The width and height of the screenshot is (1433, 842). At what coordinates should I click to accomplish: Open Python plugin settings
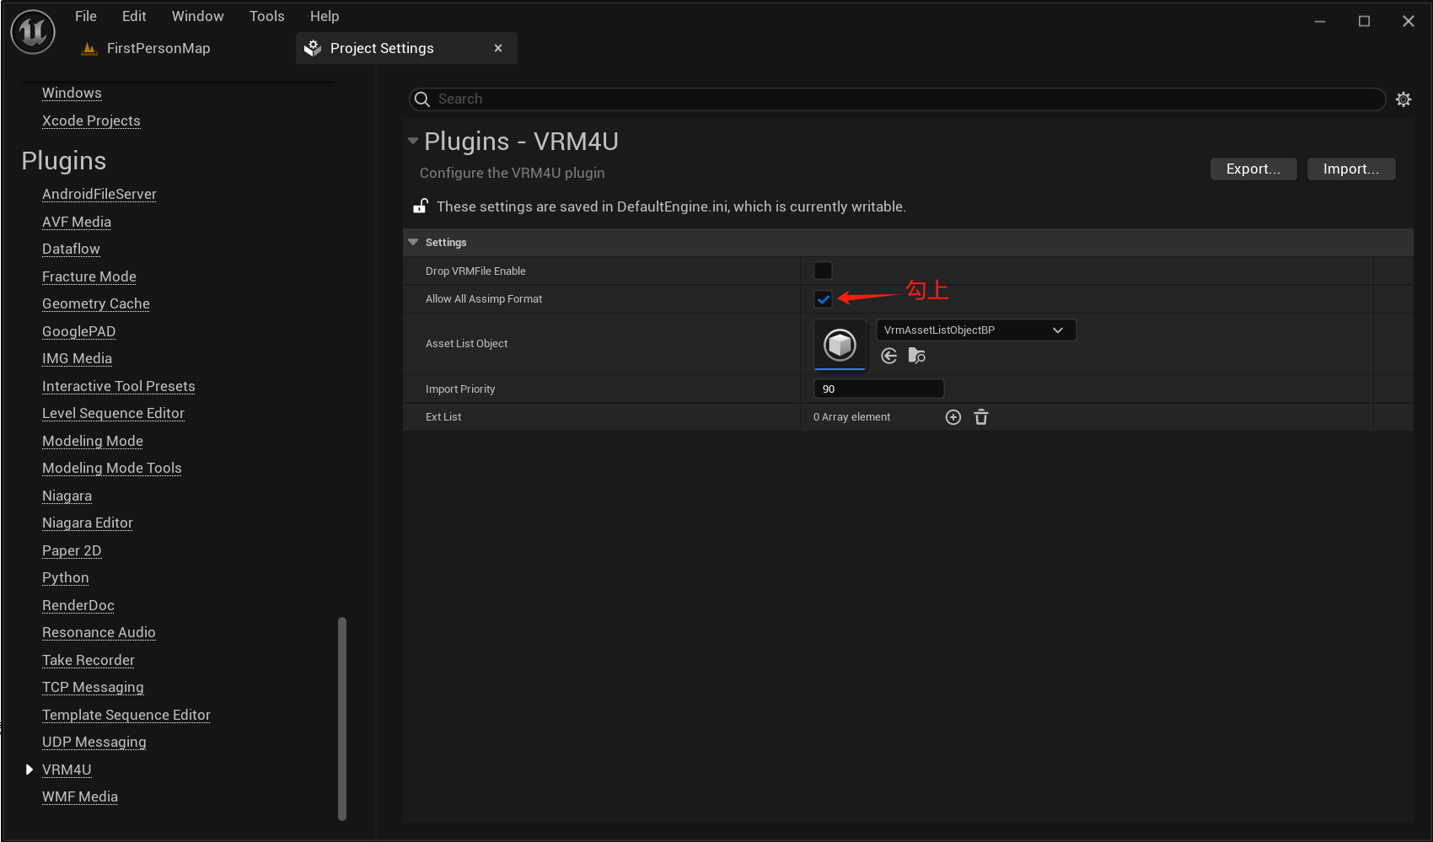click(x=66, y=577)
